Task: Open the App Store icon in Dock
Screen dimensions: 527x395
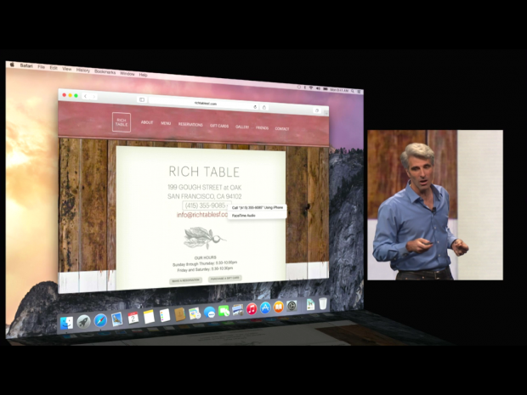Action: point(265,308)
